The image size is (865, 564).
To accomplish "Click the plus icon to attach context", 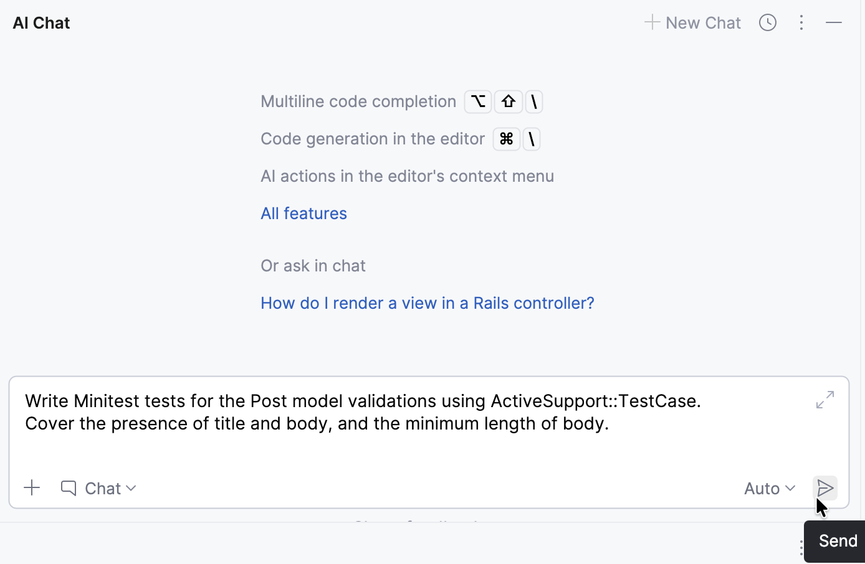I will click(x=32, y=488).
